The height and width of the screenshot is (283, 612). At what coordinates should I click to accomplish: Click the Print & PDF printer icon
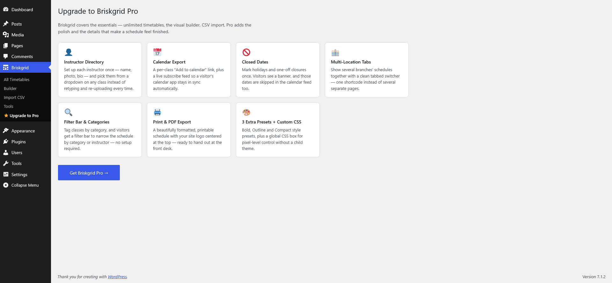tap(157, 112)
